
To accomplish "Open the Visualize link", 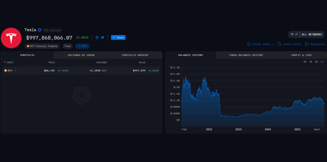I will (317, 44).
